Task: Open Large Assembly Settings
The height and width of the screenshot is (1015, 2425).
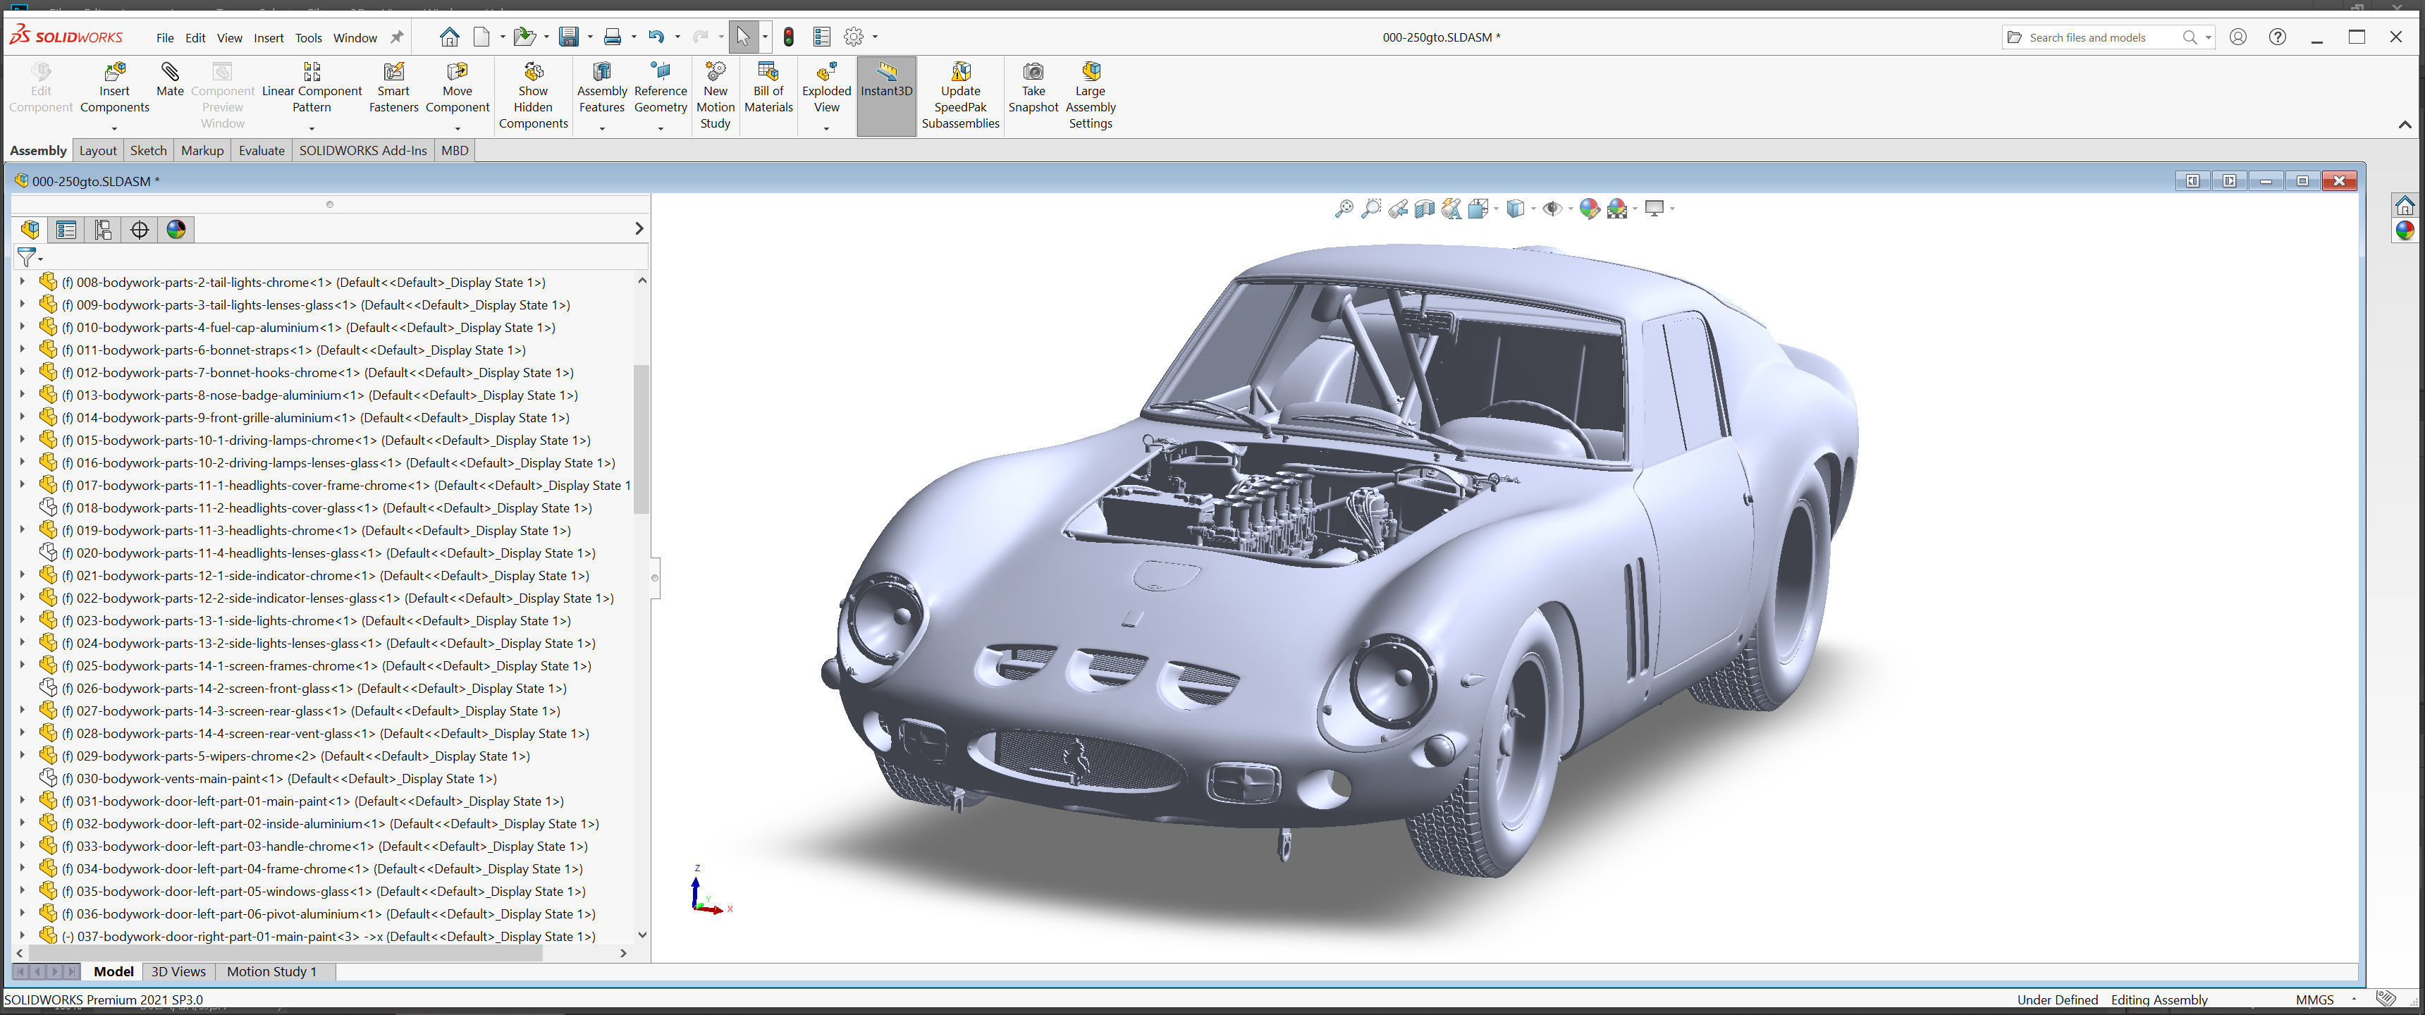Action: (x=1090, y=95)
